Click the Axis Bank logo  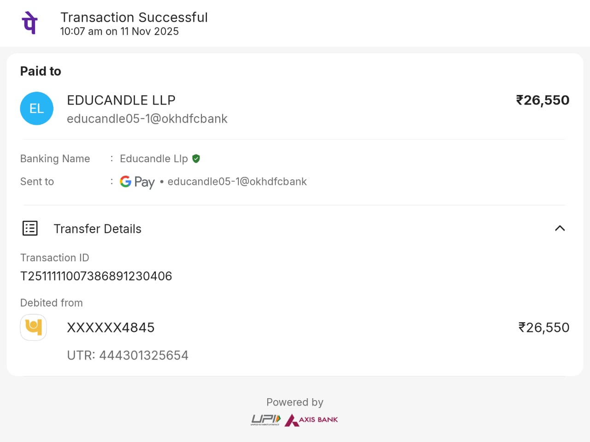click(x=311, y=420)
